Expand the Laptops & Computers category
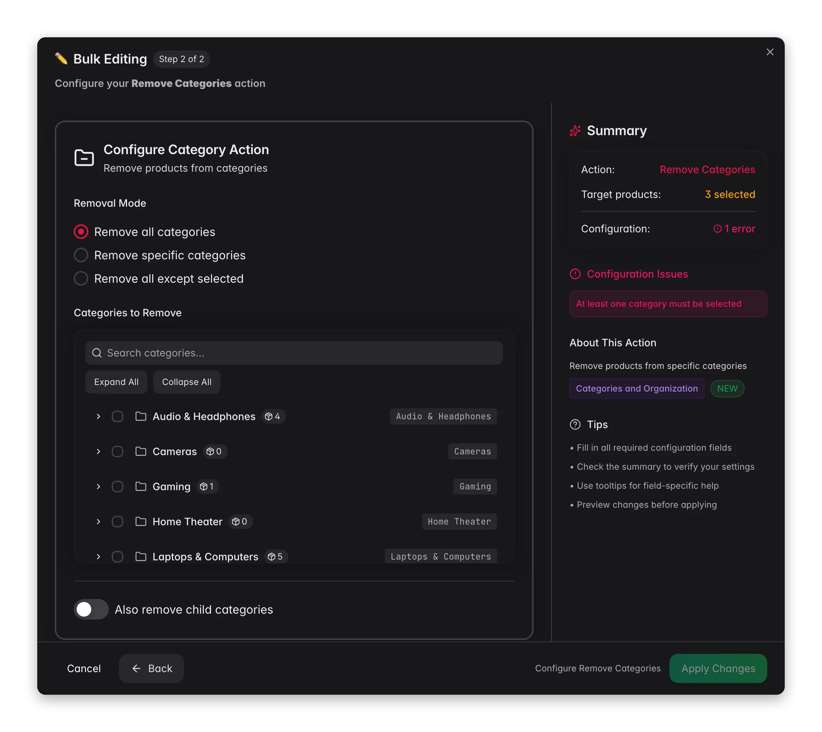 tap(99, 556)
